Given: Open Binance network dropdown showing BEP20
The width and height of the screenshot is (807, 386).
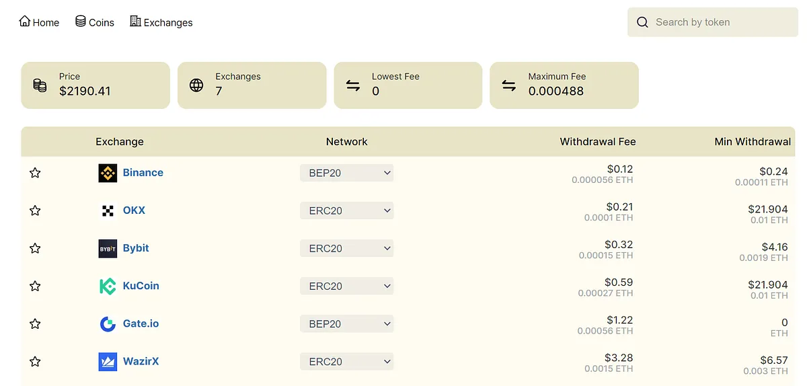Looking at the screenshot, I should 346,173.
